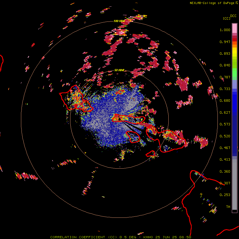This screenshot has height=239, width=239.
Task: Click the CORRELATION COEFFICIENT (CC) caption text
Action: (x=84, y=237)
